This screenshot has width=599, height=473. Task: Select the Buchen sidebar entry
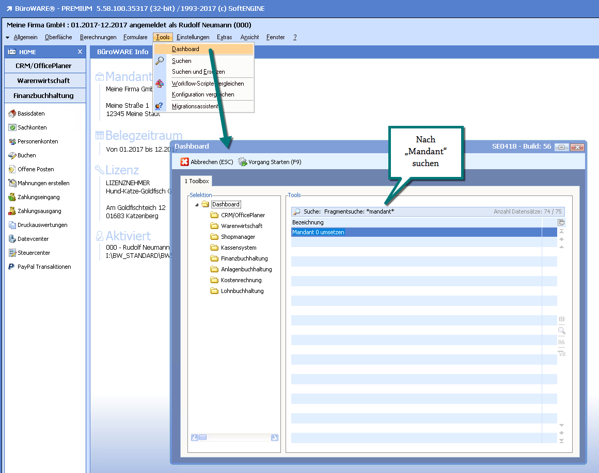(27, 155)
